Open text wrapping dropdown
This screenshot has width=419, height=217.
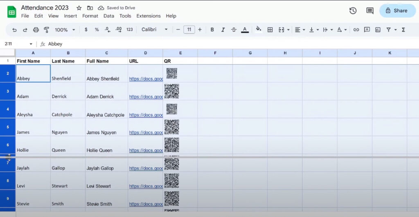(328, 29)
